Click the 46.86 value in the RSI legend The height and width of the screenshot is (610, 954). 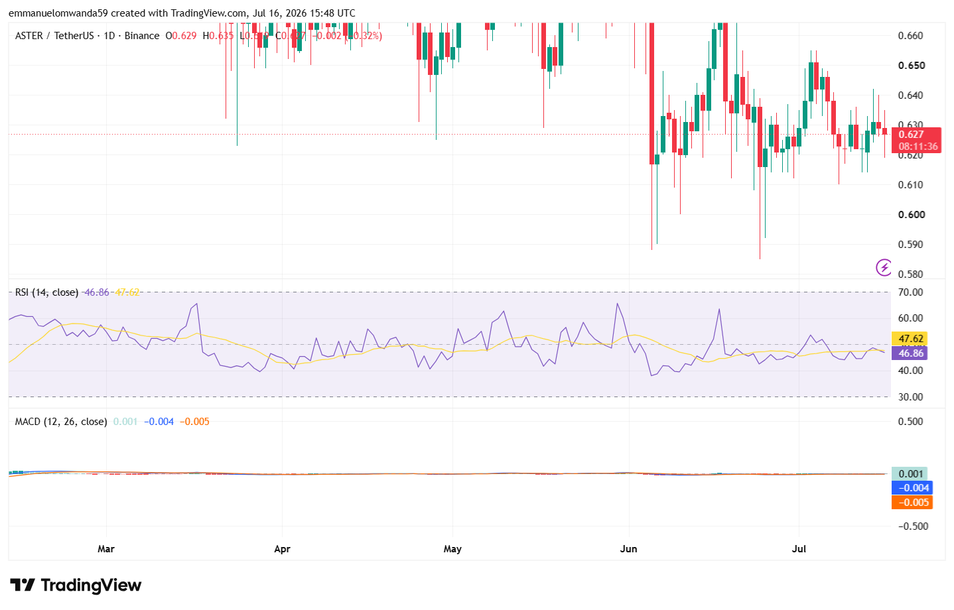point(97,292)
